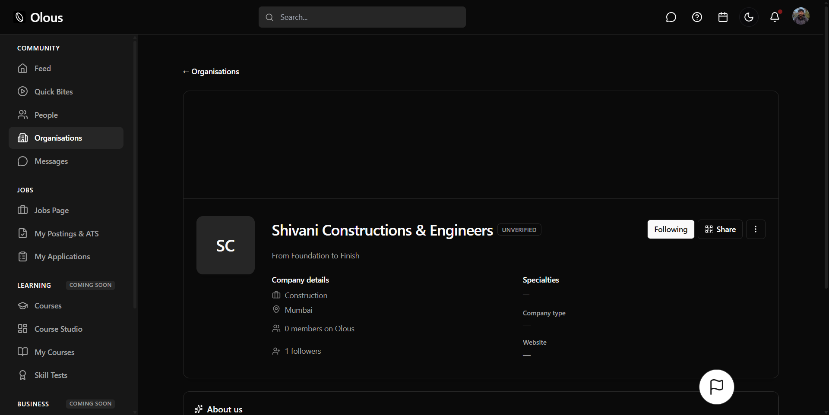Open the calendar icon in top bar
829x415 pixels.
[723, 17]
